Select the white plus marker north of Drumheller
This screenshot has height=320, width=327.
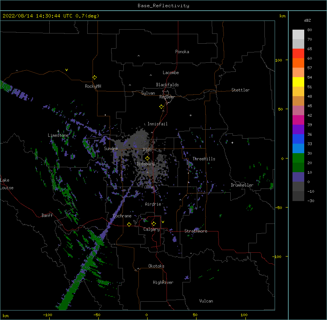pos(232,143)
